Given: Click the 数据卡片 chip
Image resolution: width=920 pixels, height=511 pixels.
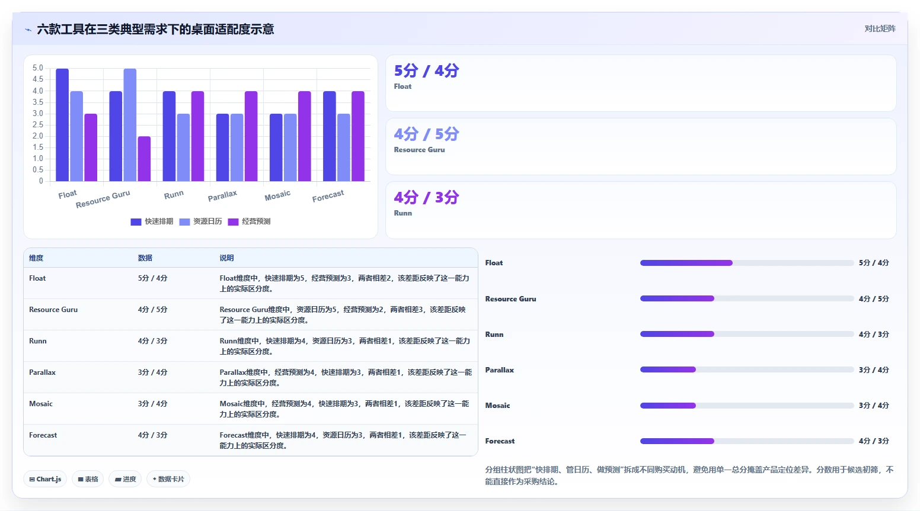Looking at the screenshot, I should 168,479.
